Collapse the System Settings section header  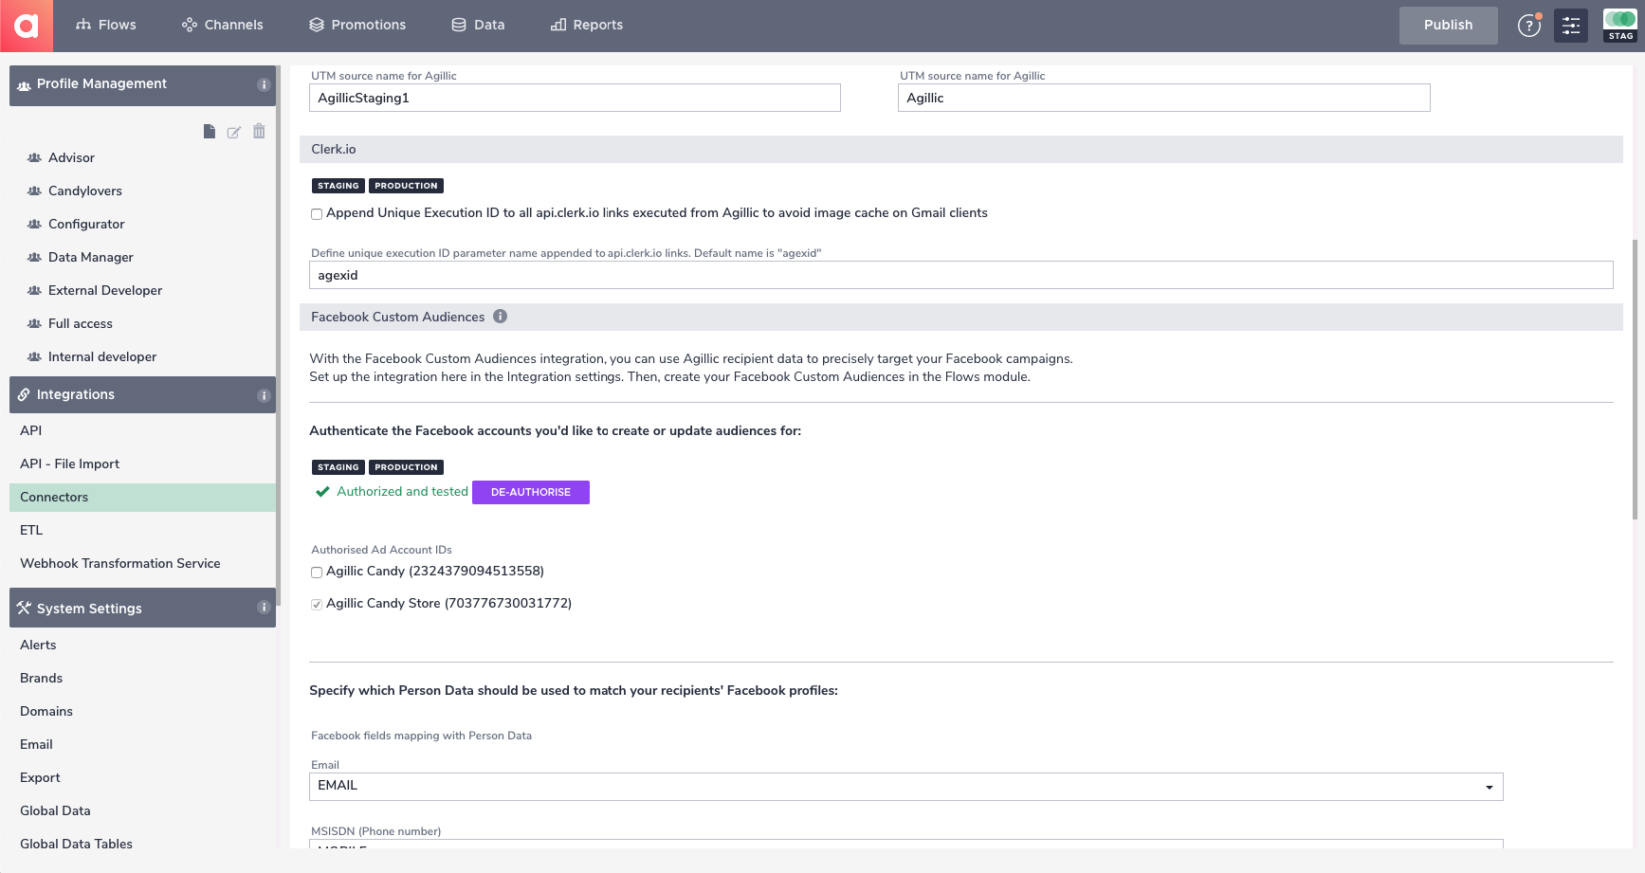142,608
